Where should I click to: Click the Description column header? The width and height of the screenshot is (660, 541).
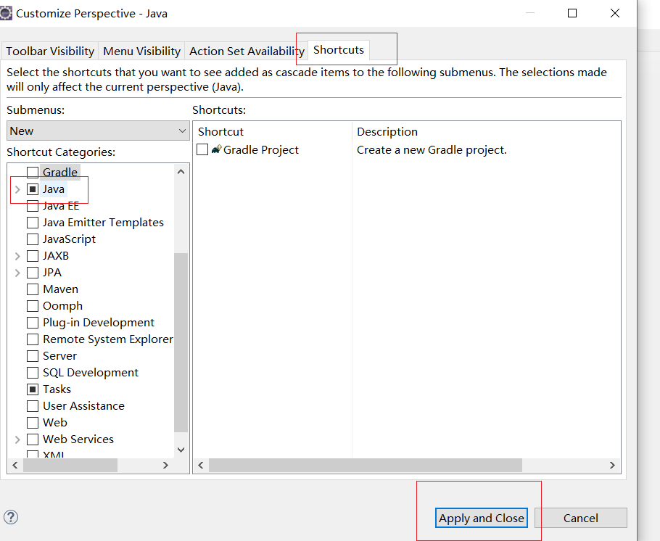(486, 131)
